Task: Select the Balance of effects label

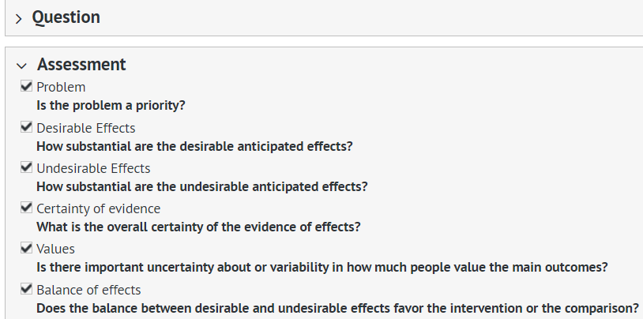Action: point(88,290)
